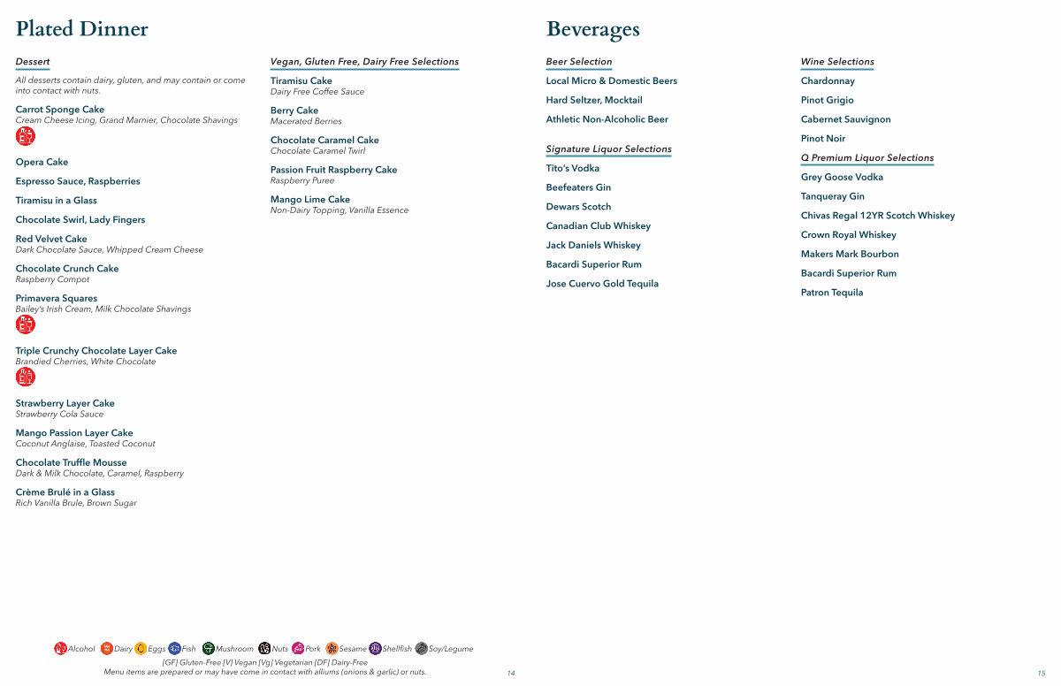Click the Sesame legend icon
The width and height of the screenshot is (1061, 686).
(332, 649)
